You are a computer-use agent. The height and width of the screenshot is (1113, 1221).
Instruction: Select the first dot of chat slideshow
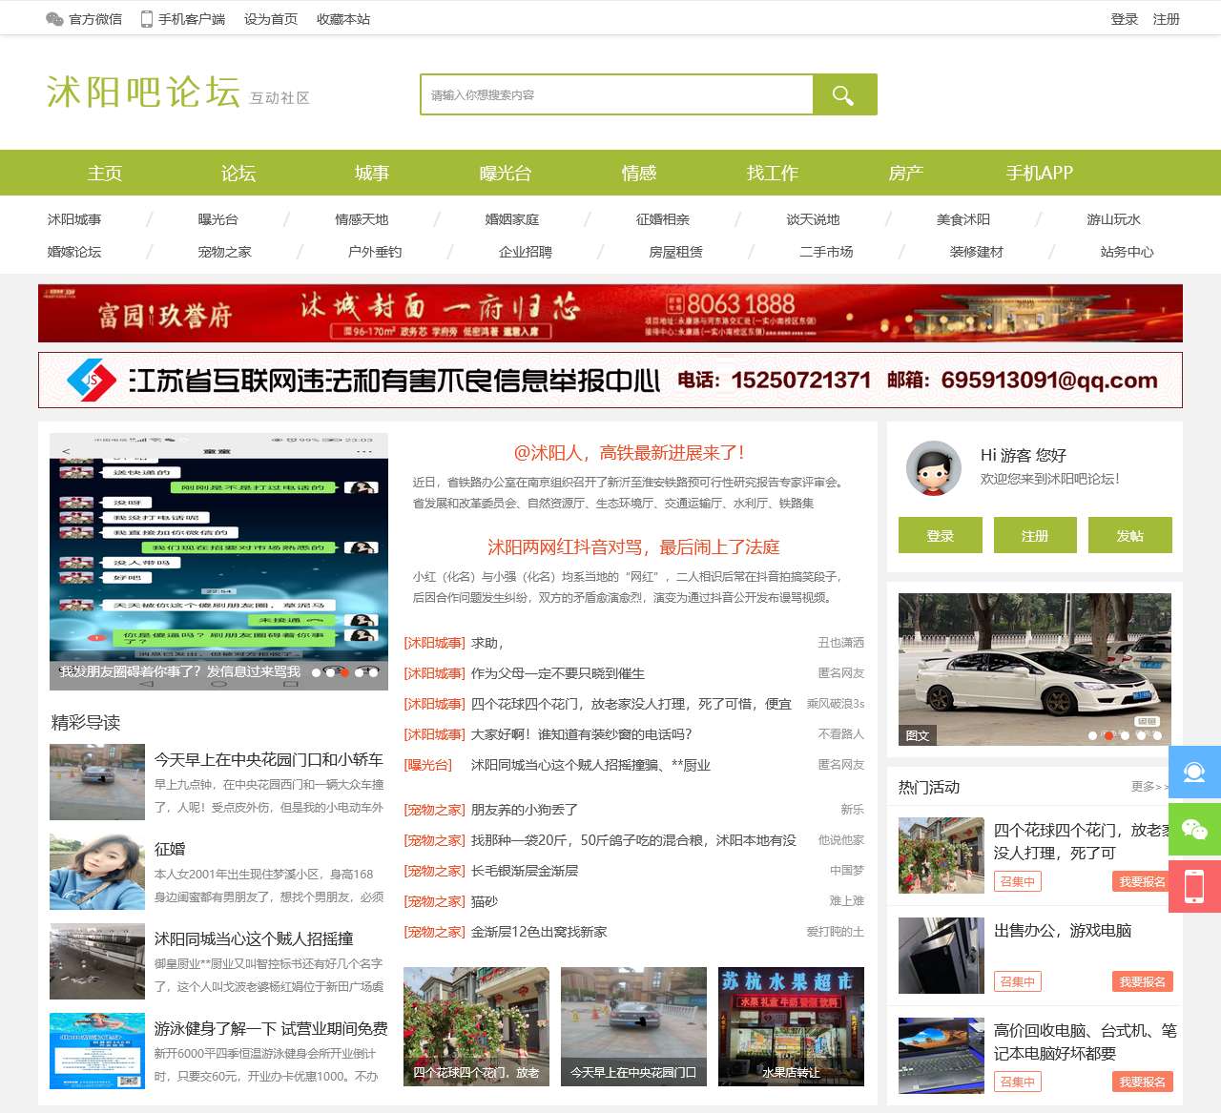pyautogui.click(x=317, y=672)
